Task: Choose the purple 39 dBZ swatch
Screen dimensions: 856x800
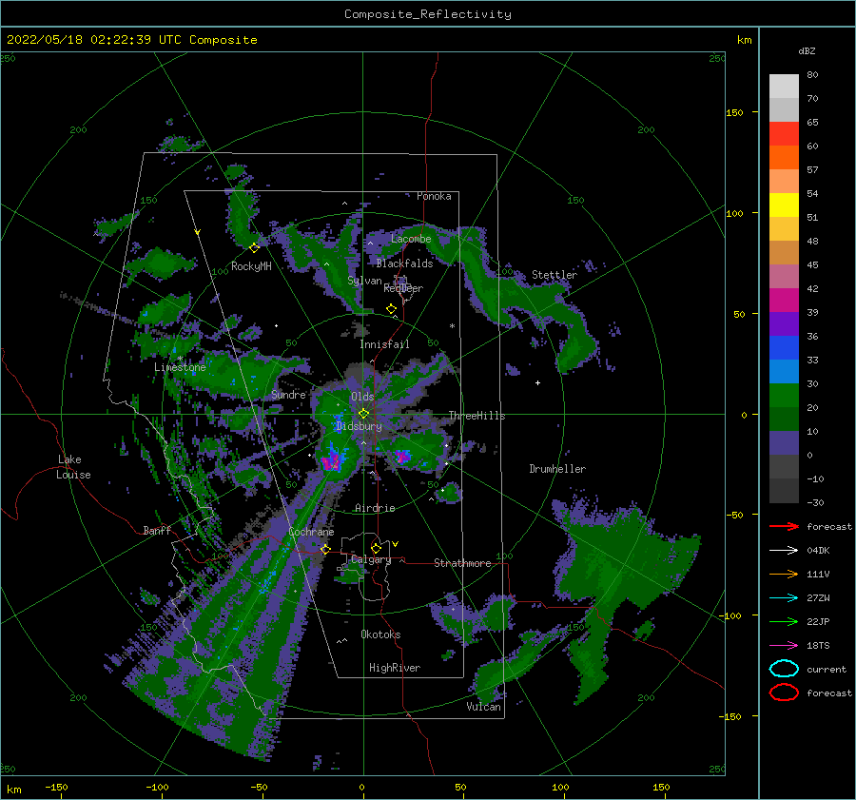Action: [x=784, y=323]
